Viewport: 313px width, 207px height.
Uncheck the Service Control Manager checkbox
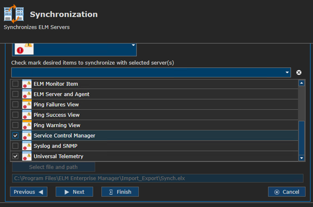pyautogui.click(x=16, y=135)
